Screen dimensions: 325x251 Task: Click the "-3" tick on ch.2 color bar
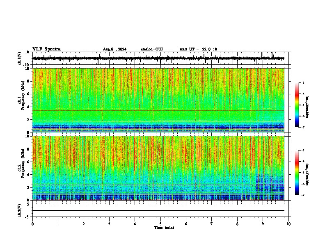302,151
